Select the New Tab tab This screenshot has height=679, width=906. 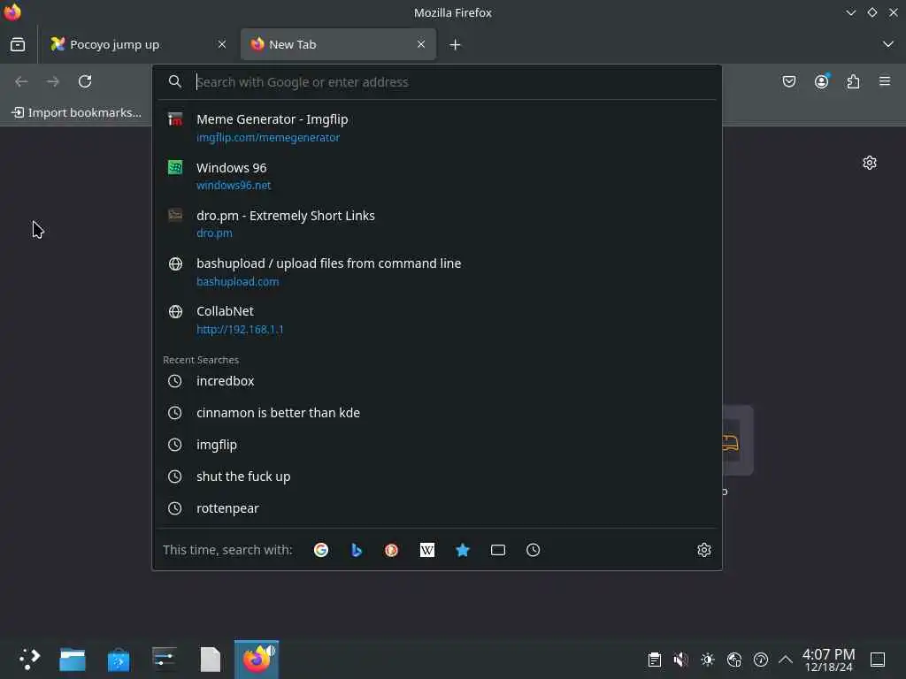pyautogui.click(x=338, y=44)
